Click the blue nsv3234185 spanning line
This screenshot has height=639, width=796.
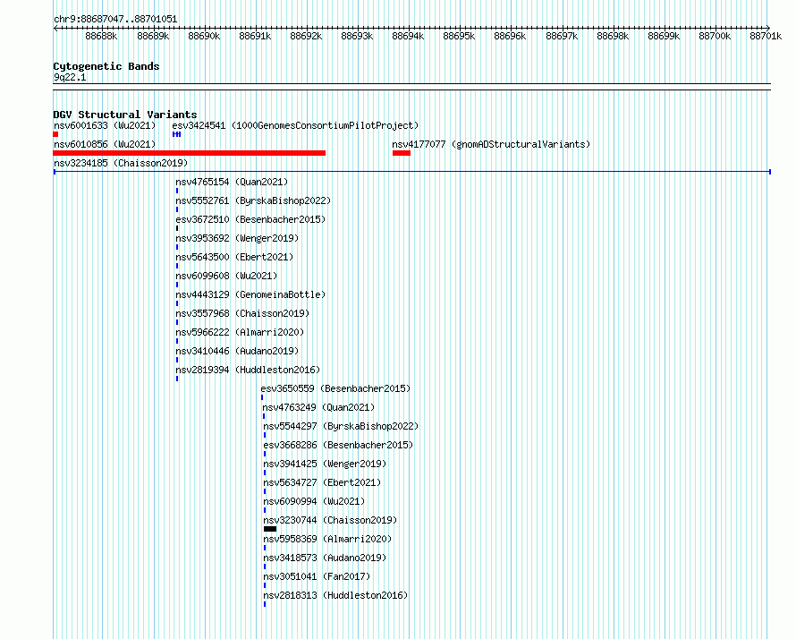coord(412,172)
